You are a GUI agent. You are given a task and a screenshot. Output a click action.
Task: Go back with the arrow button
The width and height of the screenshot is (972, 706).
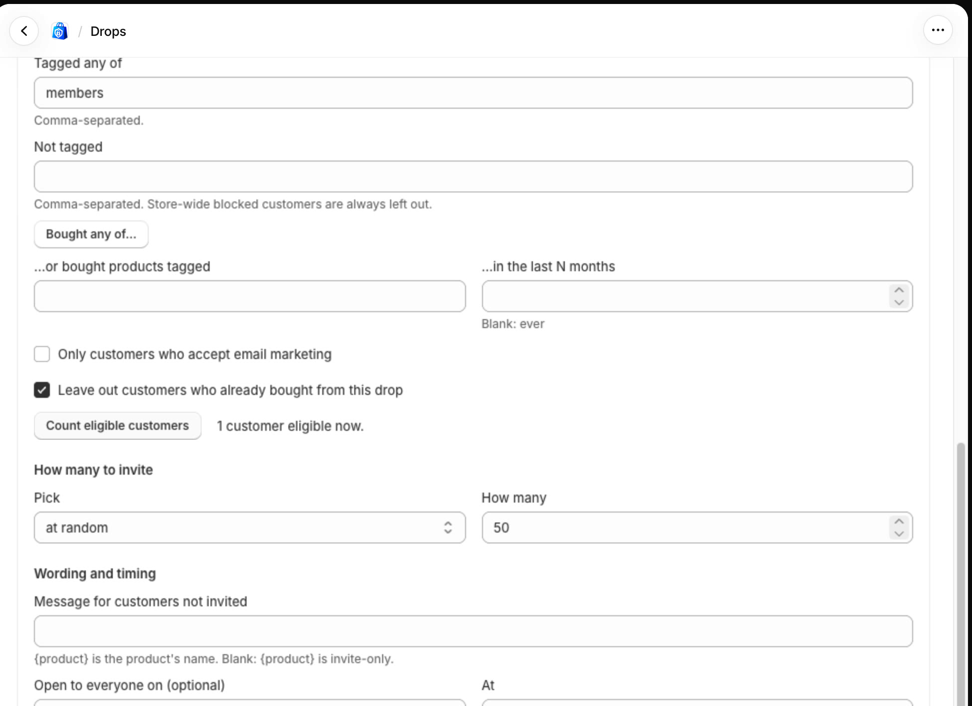[24, 31]
